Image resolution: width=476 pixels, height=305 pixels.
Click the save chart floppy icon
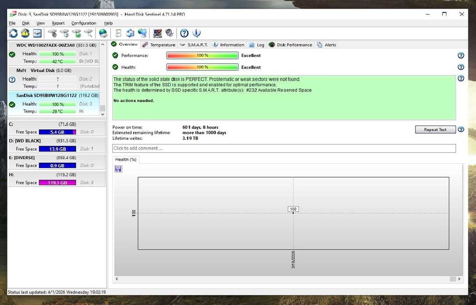click(118, 169)
